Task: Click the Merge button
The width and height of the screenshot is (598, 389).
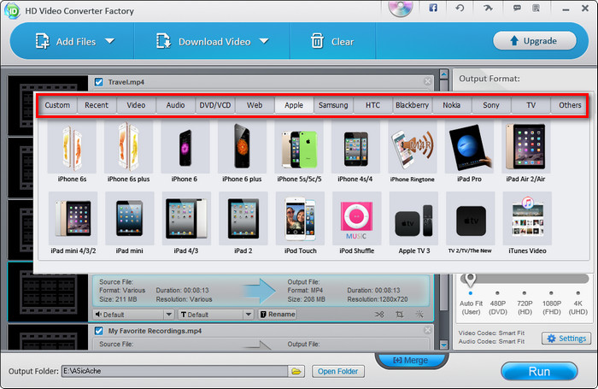Action: point(411,360)
